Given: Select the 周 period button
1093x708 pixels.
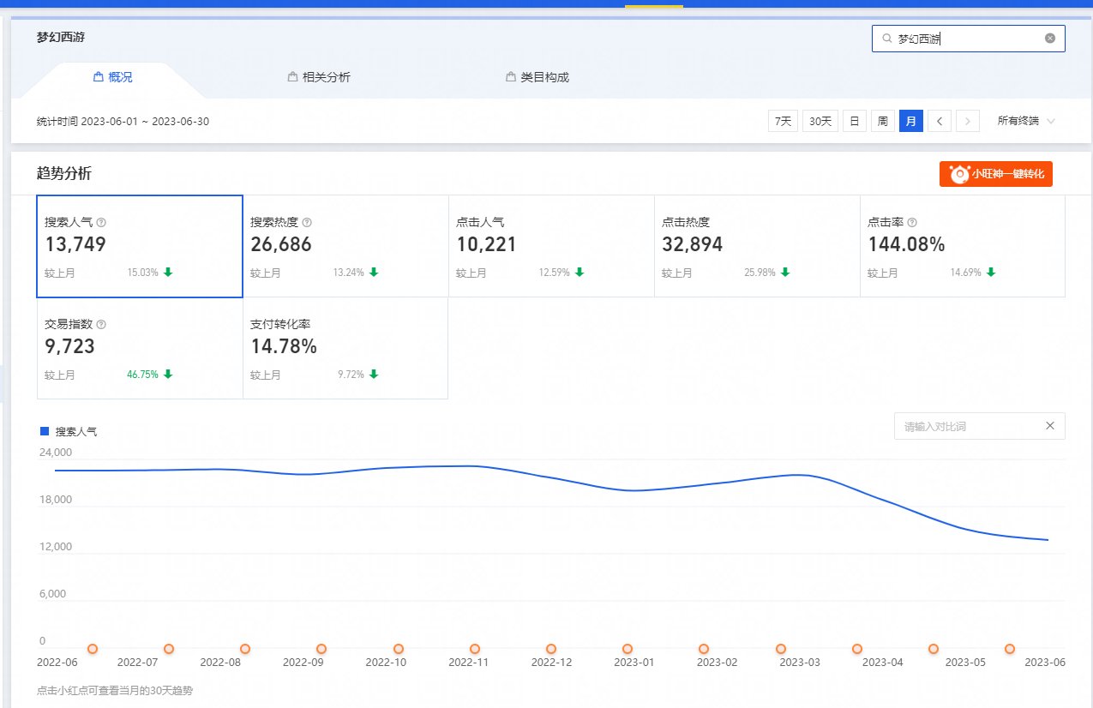Looking at the screenshot, I should [x=882, y=121].
